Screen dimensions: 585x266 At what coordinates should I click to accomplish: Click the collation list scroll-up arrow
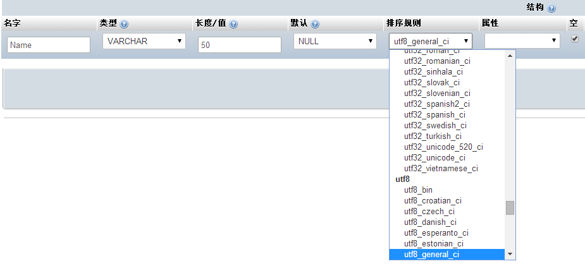pos(510,56)
